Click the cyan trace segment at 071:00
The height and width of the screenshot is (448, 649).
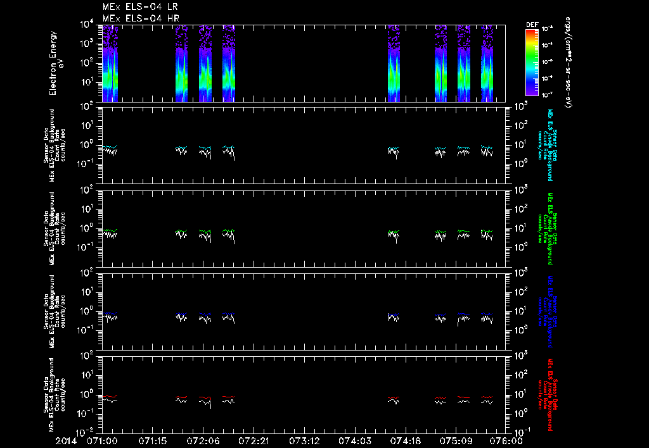point(110,147)
